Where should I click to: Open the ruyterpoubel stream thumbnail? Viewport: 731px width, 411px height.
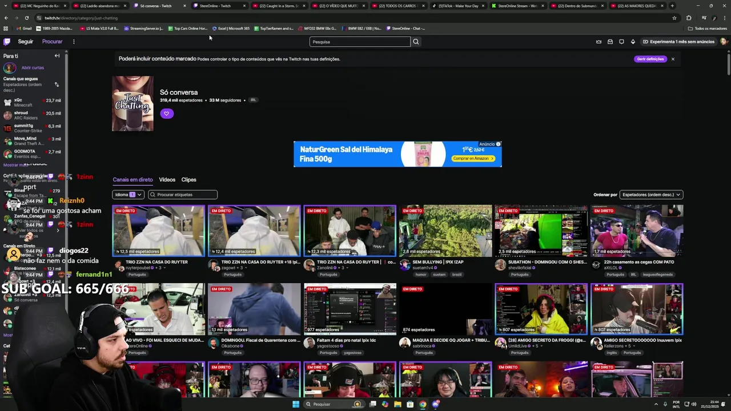pyautogui.click(x=158, y=231)
